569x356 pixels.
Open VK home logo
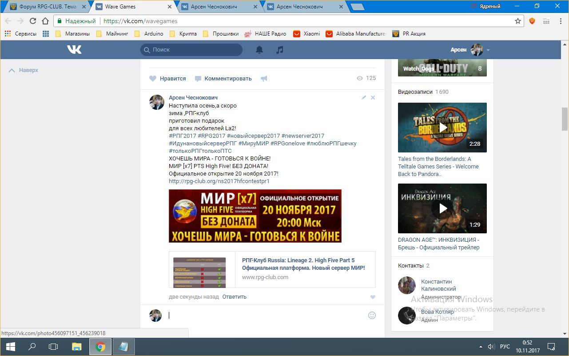74,50
